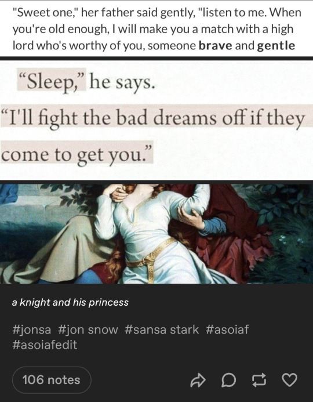
Task: Open the reply comment bubble icon
Action: click(x=228, y=380)
